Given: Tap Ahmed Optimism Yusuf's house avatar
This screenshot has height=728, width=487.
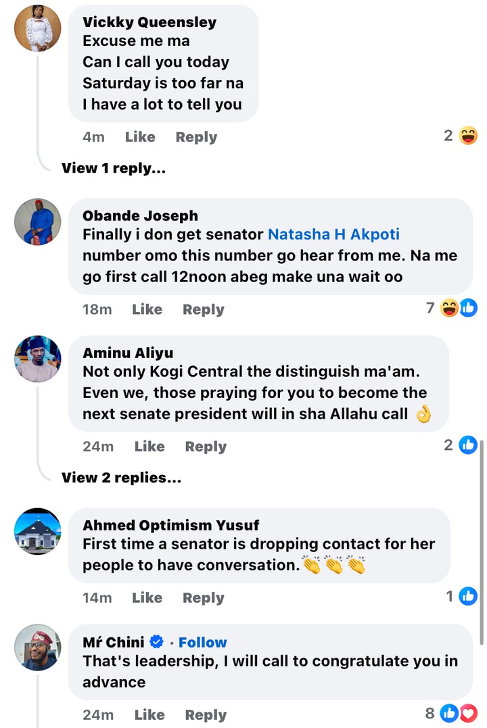Looking at the screenshot, I should (38, 531).
